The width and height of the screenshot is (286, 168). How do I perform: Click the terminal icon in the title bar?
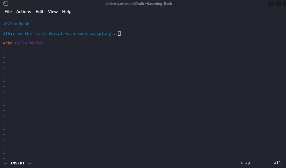point(6,4)
